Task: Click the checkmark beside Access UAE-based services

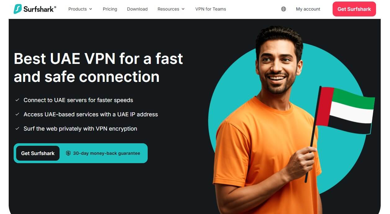Action: click(17, 114)
